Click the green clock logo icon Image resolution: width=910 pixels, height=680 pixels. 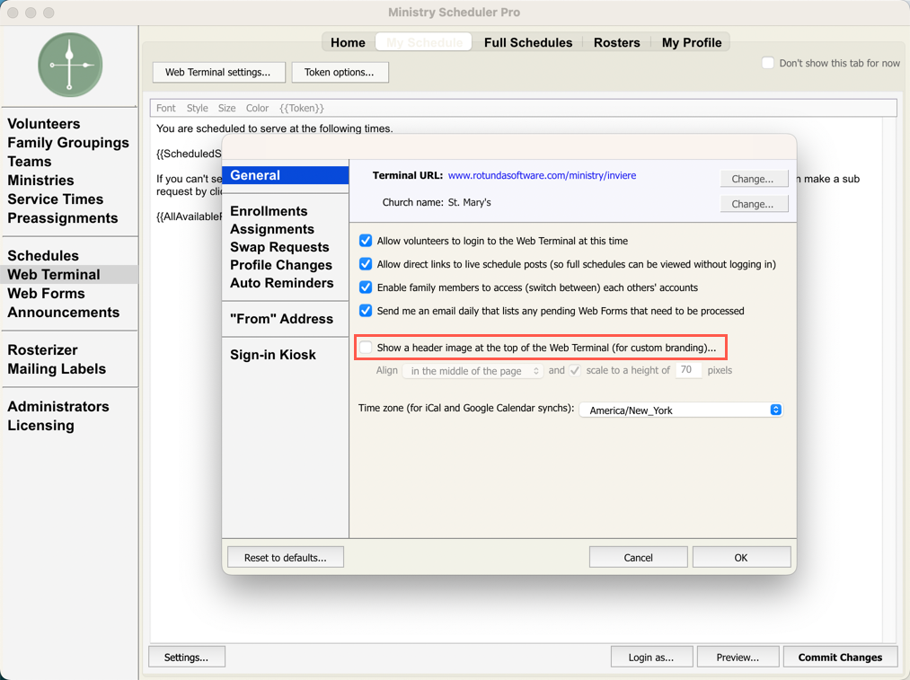70,65
